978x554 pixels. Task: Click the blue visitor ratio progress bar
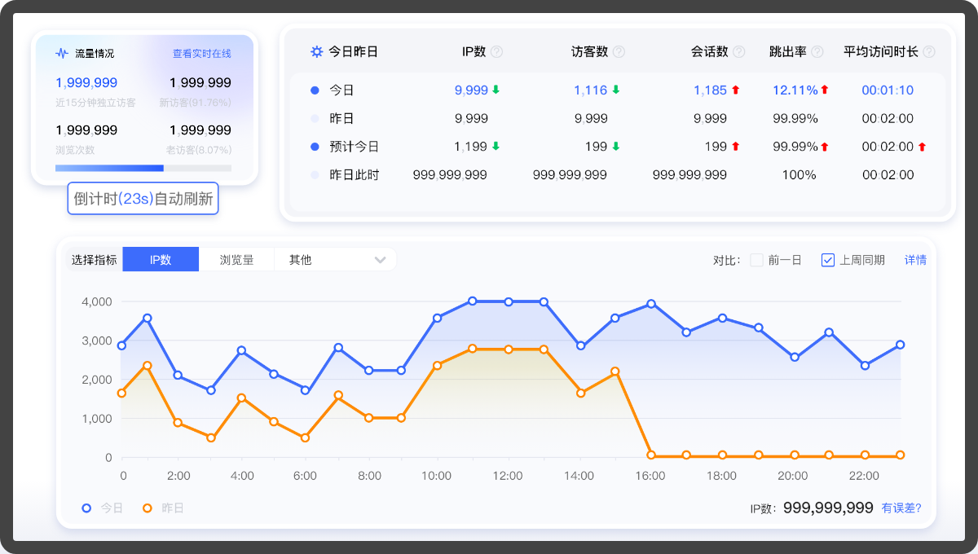(109, 168)
